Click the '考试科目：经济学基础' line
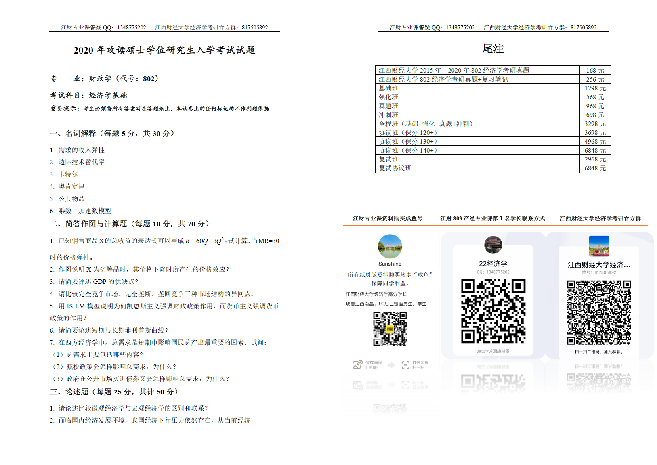Screen dimensions: 657x465 (x=89, y=95)
